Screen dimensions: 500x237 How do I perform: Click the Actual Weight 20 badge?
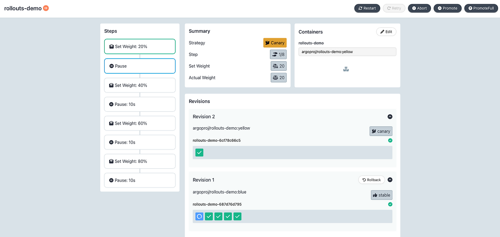pyautogui.click(x=279, y=78)
